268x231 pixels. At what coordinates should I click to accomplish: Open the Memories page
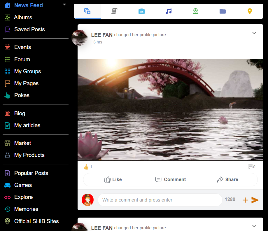[26, 209]
